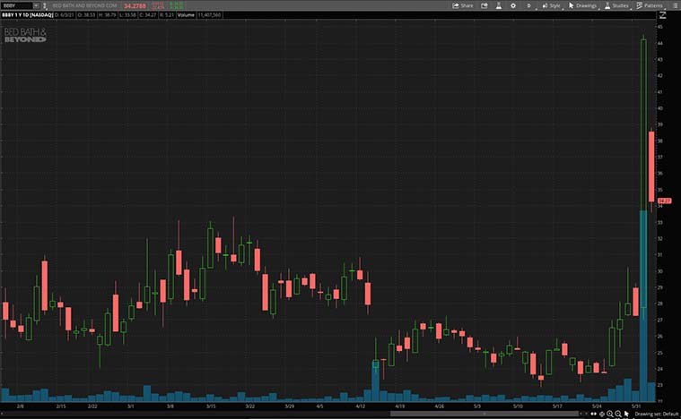Click the hamburger list icon at top right
The height and width of the screenshot is (419, 681).
pyautogui.click(x=673, y=5)
